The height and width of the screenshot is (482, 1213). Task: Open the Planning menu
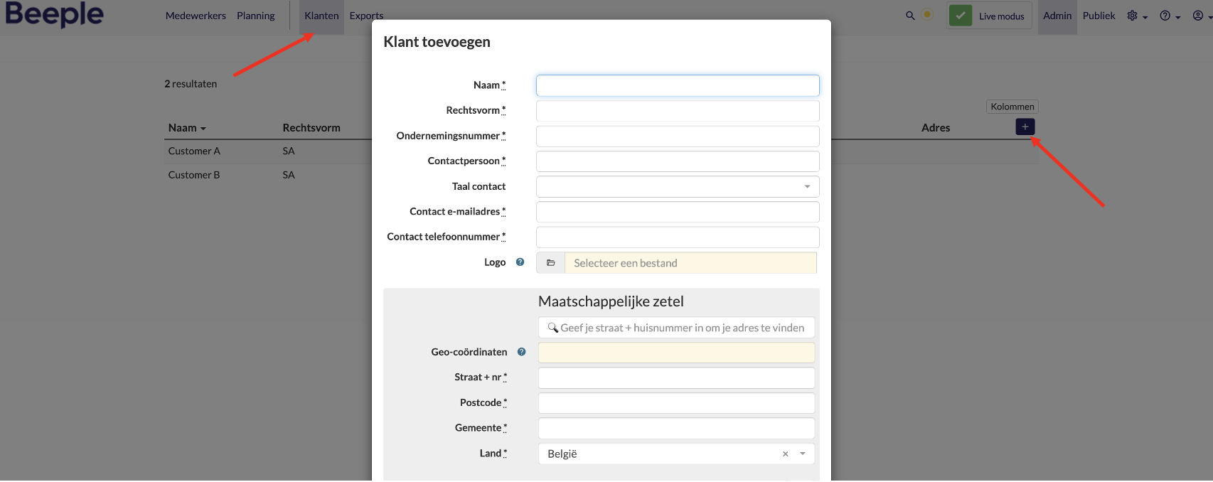click(256, 16)
